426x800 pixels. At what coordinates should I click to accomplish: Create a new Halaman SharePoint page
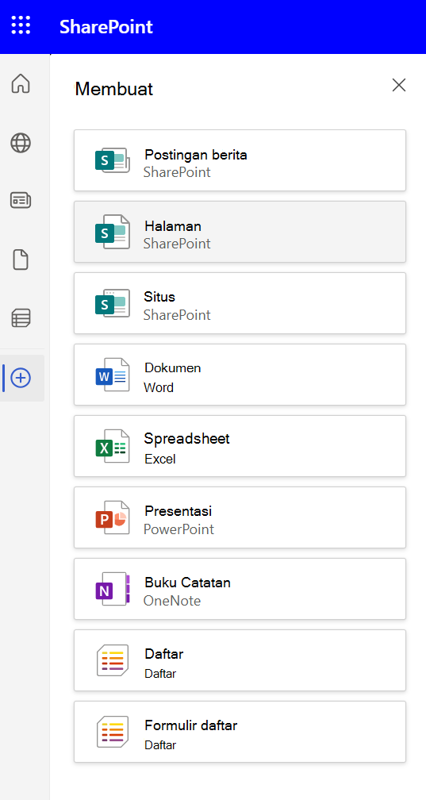click(x=240, y=232)
